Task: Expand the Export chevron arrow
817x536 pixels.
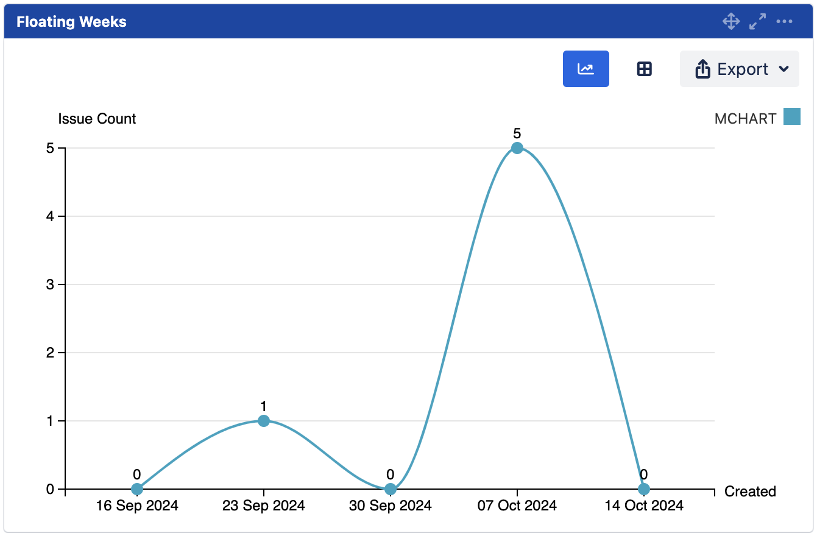Action: click(784, 69)
